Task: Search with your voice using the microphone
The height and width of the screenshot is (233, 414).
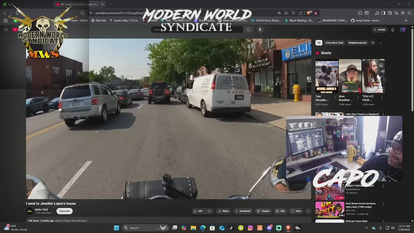Action: click(x=260, y=29)
